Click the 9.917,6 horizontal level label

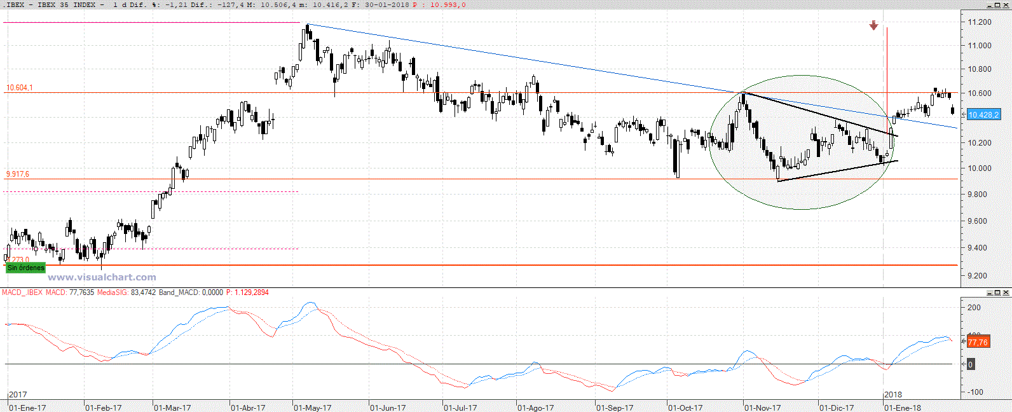pyautogui.click(x=18, y=174)
